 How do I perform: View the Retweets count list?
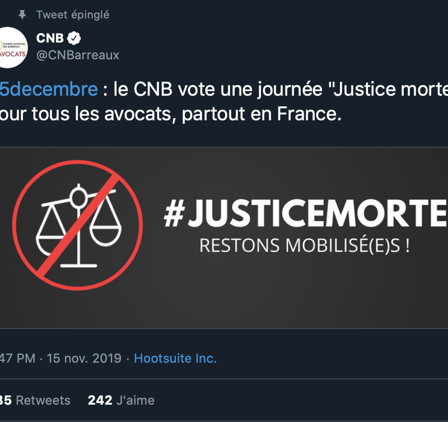pos(43,400)
